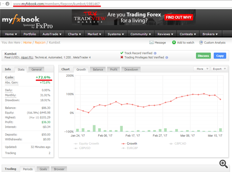Click the myfxbook logo
This screenshot has width=232, height=172.
click(x=20, y=19)
